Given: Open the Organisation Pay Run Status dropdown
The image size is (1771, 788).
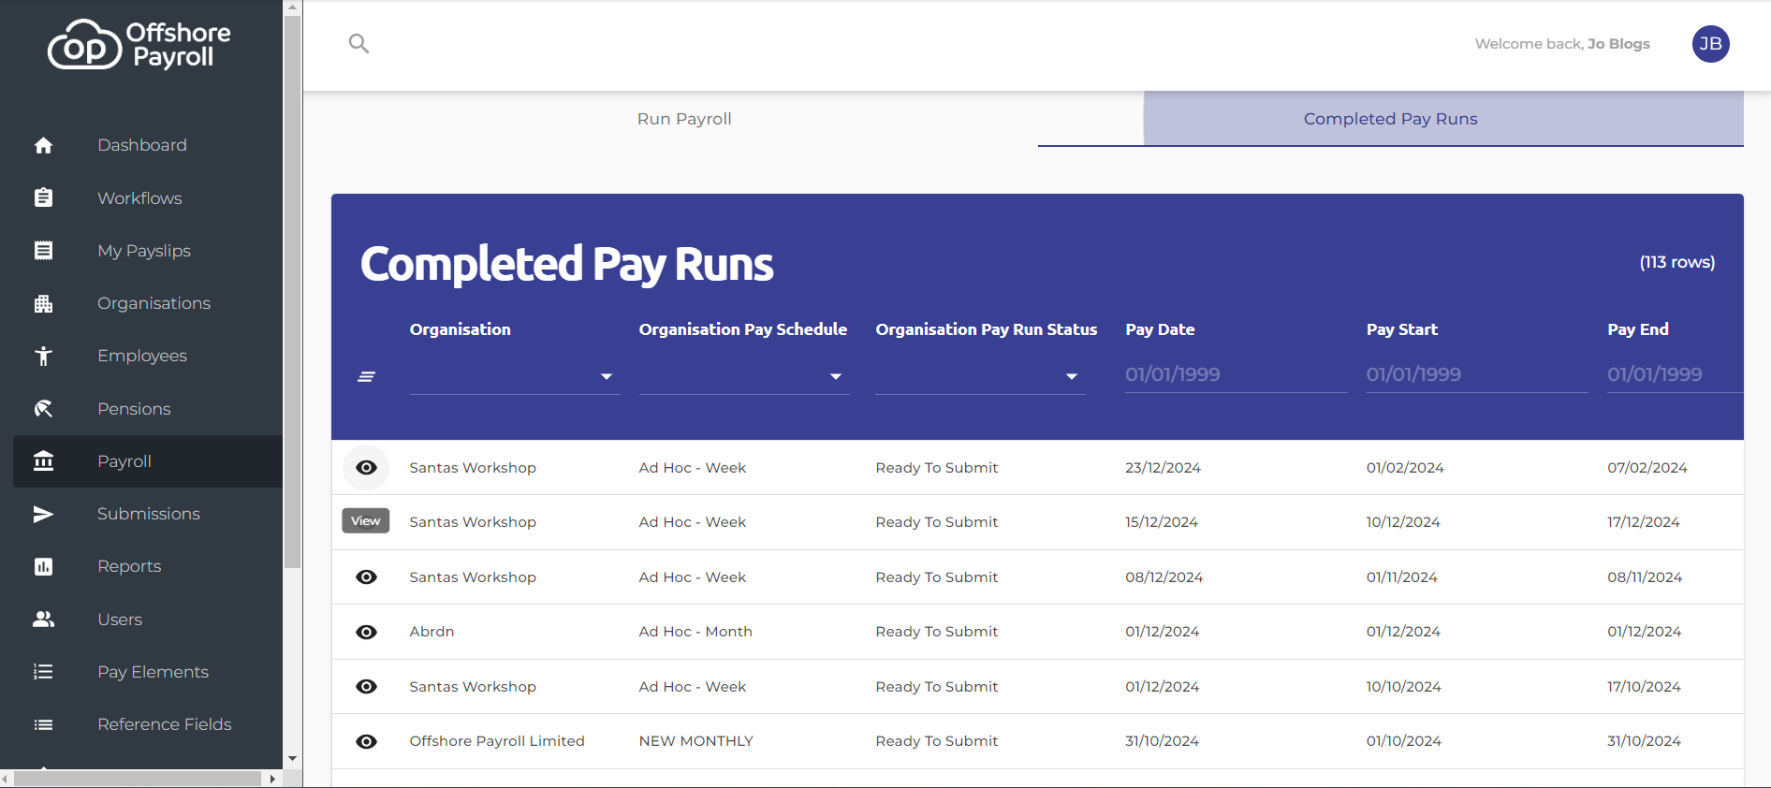Looking at the screenshot, I should [980, 376].
